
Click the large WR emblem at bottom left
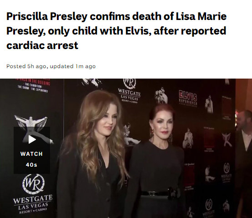click(x=33, y=184)
